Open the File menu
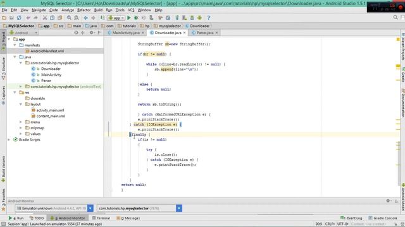This screenshot has height=227, width=405. pyautogui.click(x=4, y=10)
